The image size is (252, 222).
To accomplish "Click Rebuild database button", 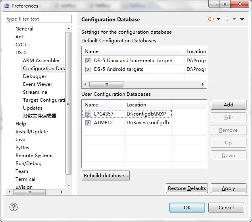I will click(106, 176).
